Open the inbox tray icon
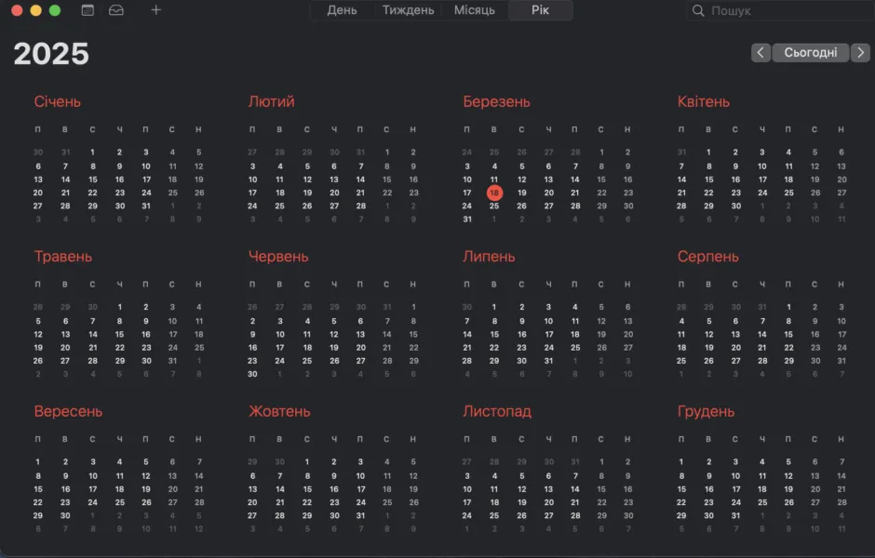The height and width of the screenshot is (558, 875). click(x=116, y=10)
